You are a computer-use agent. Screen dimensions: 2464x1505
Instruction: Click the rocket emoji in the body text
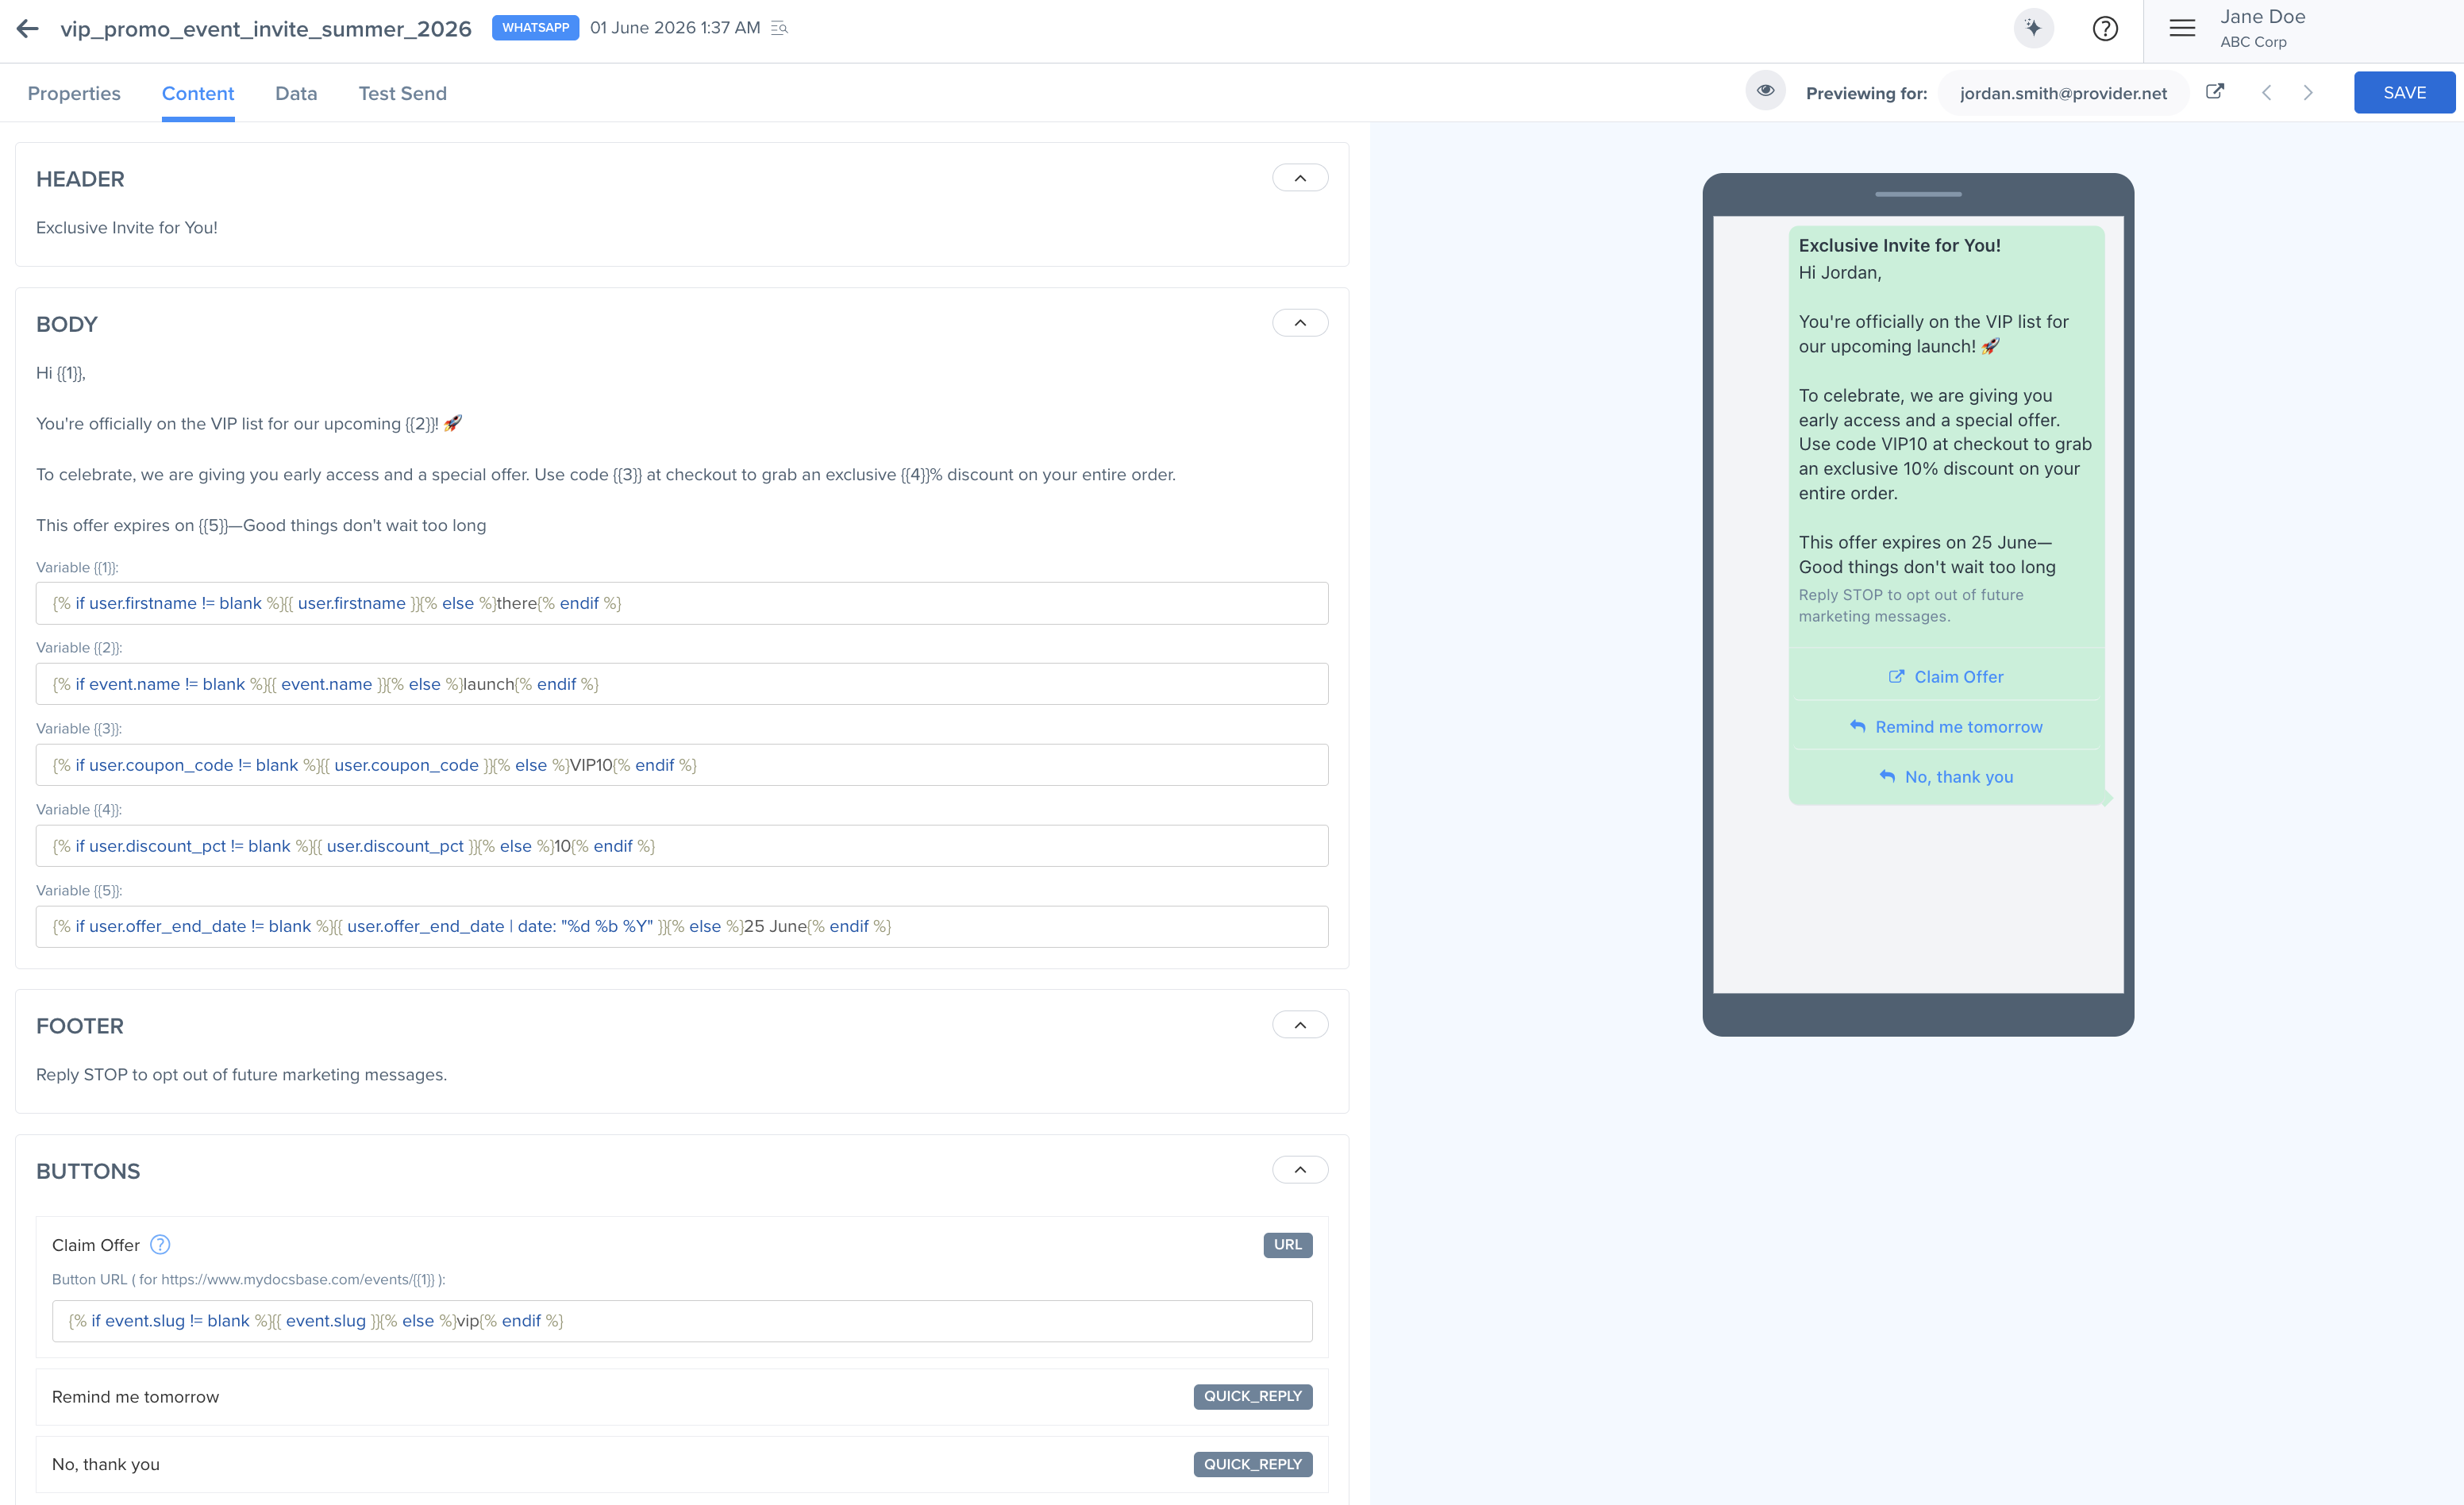pyautogui.click(x=453, y=423)
